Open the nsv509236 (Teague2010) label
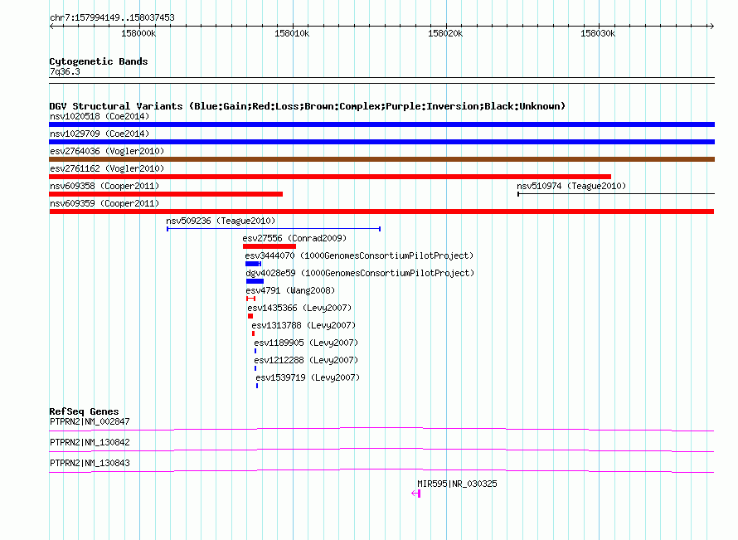The image size is (738, 540). click(x=221, y=221)
